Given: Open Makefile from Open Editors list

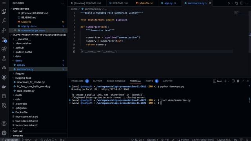Looking at the screenshot, I should click(38, 22).
